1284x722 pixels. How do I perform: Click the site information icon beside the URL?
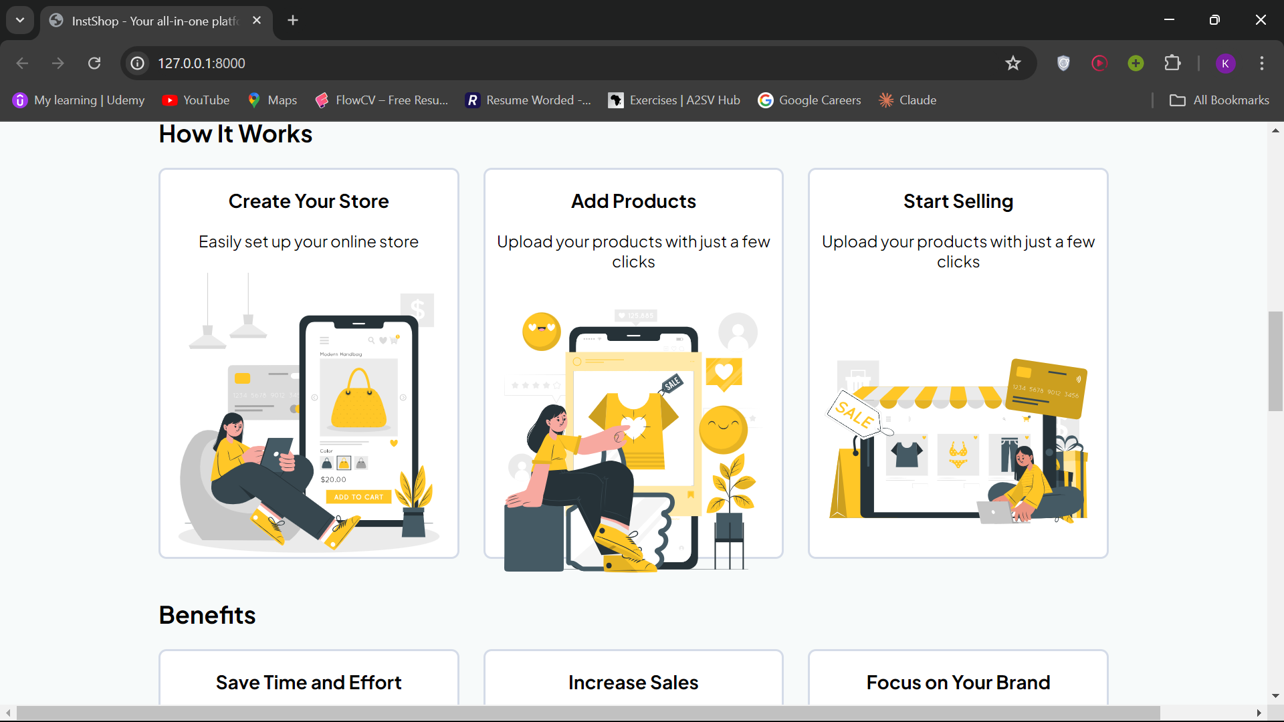(x=138, y=63)
